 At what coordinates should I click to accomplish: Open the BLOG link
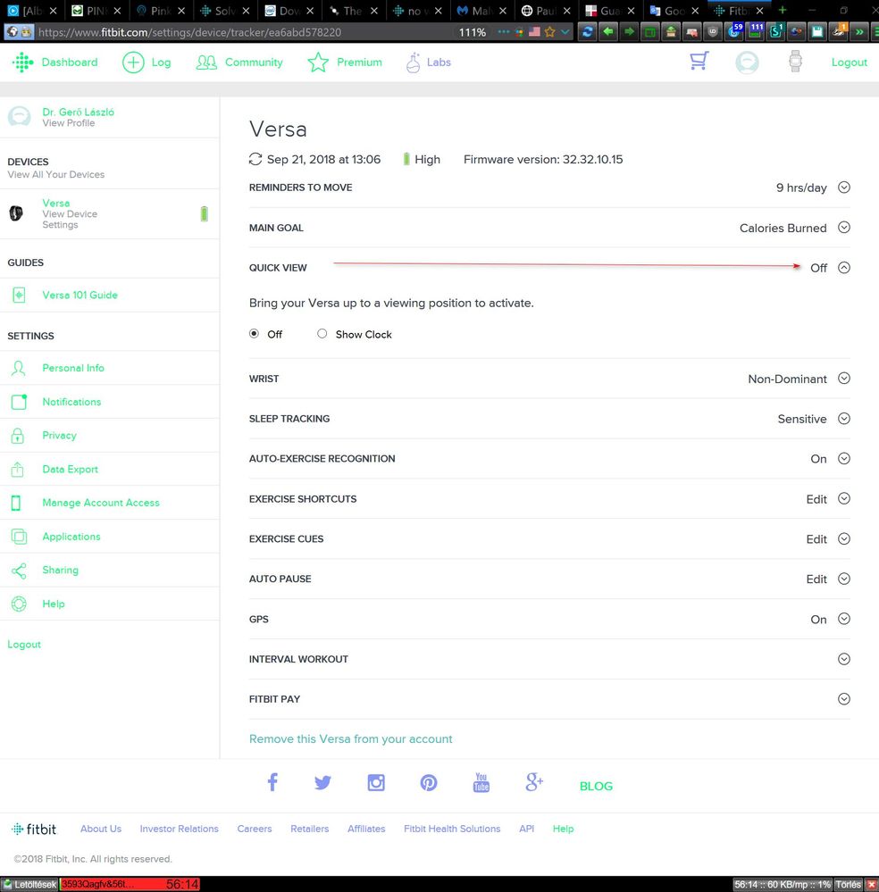click(x=596, y=786)
